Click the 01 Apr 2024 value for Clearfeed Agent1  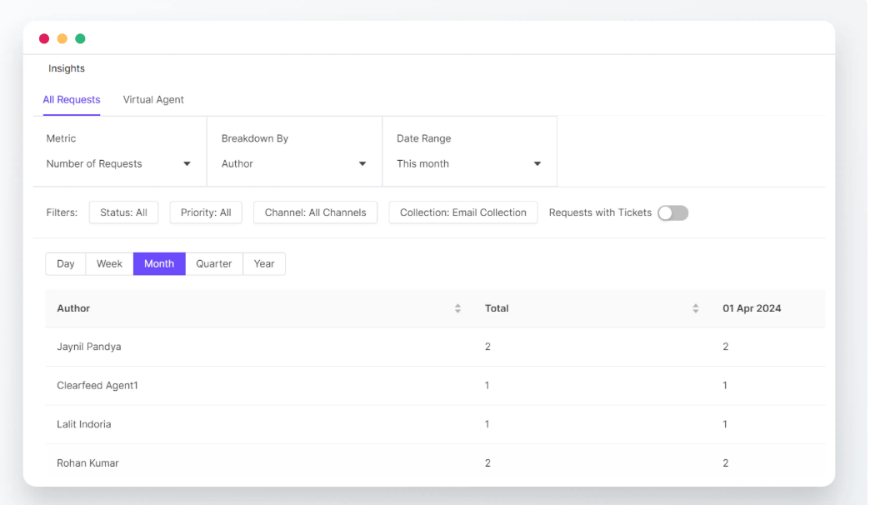(725, 386)
